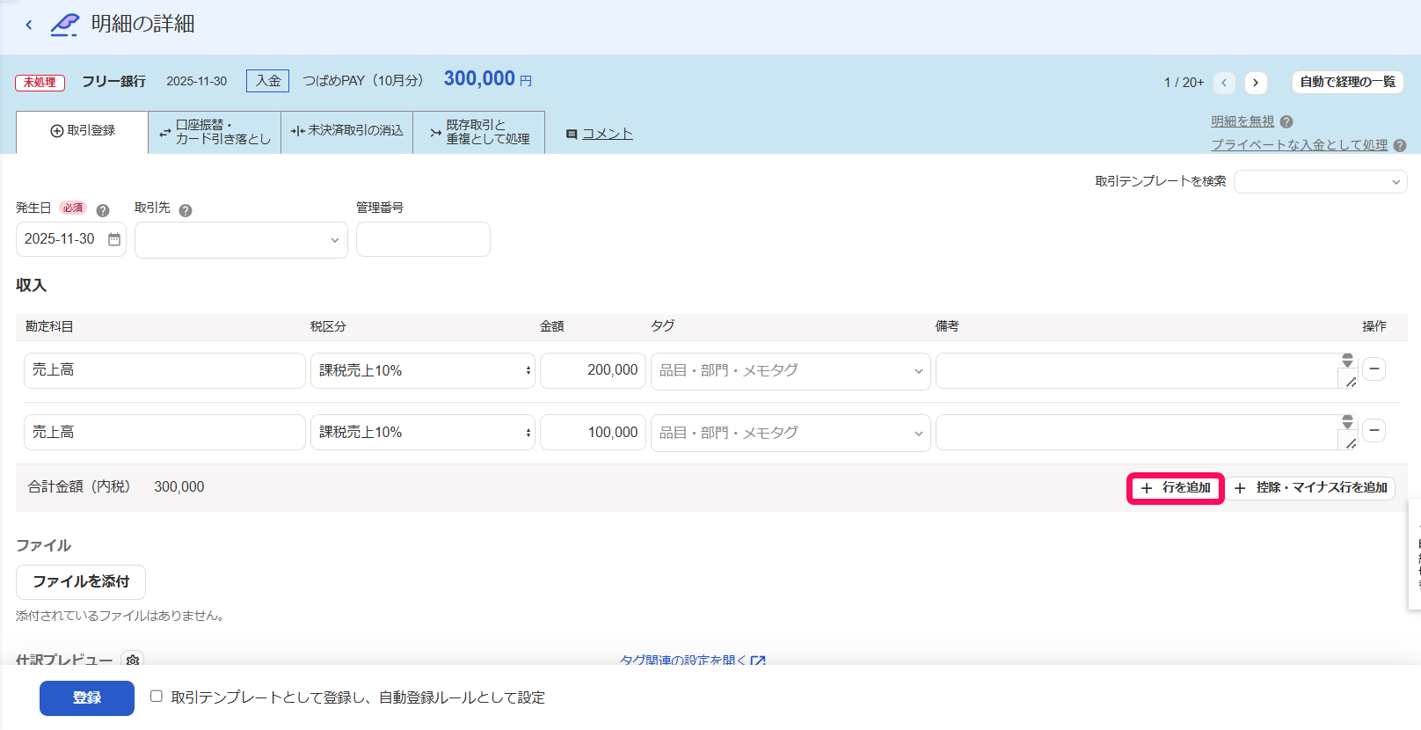Open 税区分 dropdown in 100,000 row
The height and width of the screenshot is (730, 1421).
[422, 433]
